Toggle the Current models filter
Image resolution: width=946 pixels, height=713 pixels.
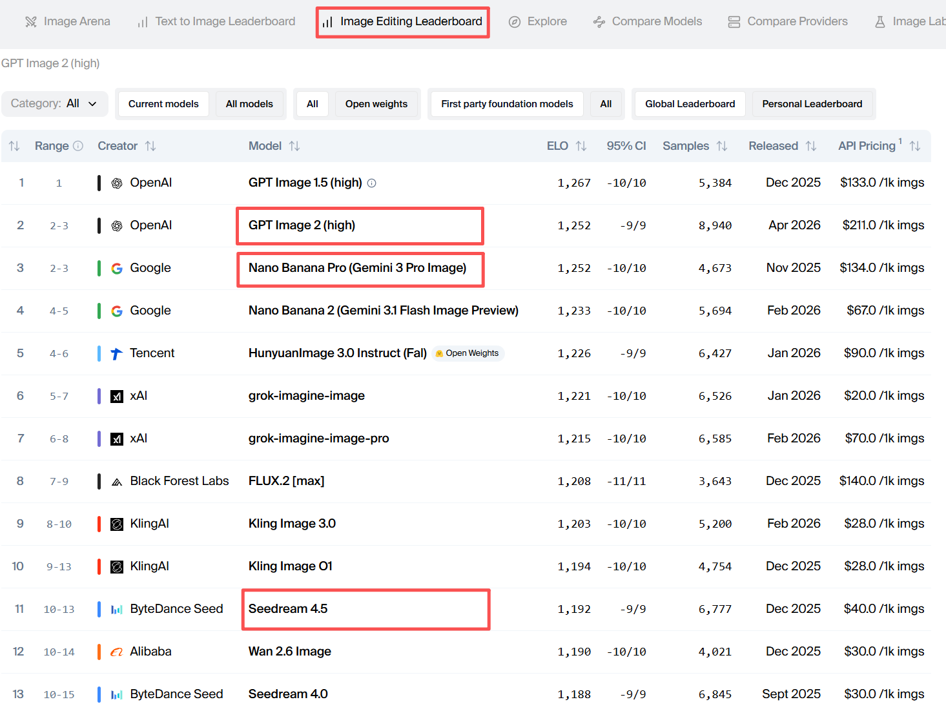[x=163, y=104]
